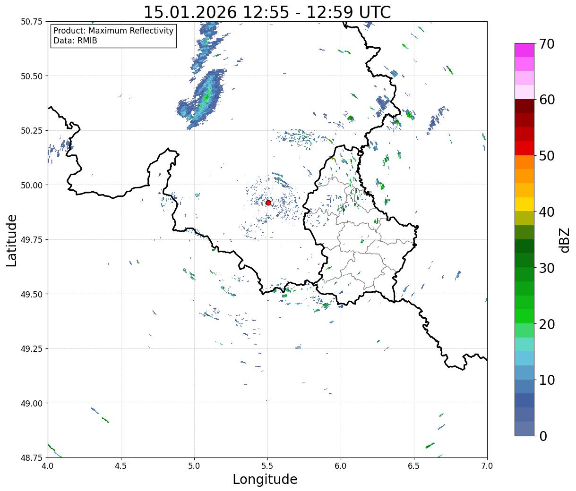Viewport: 576px width, 491px height.
Task: Click the 'dBZ' colorbar label
Action: (564, 240)
